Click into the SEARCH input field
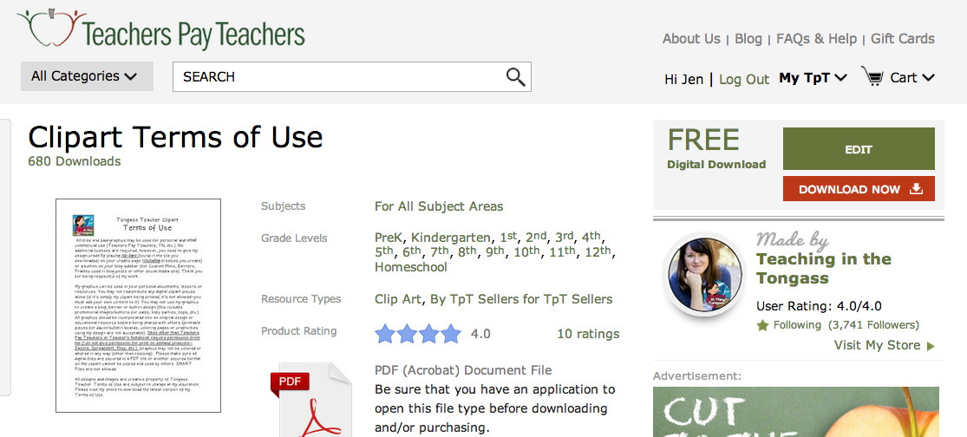Viewport: 967px width, 437px height. tap(351, 77)
